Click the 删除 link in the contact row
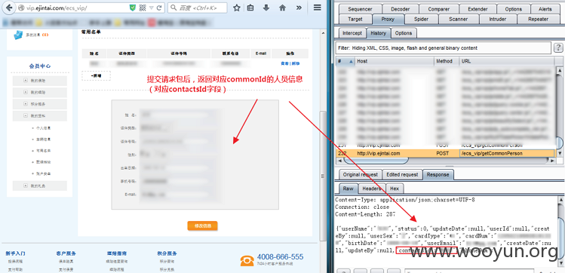The height and width of the screenshot is (273, 565). coord(296,63)
